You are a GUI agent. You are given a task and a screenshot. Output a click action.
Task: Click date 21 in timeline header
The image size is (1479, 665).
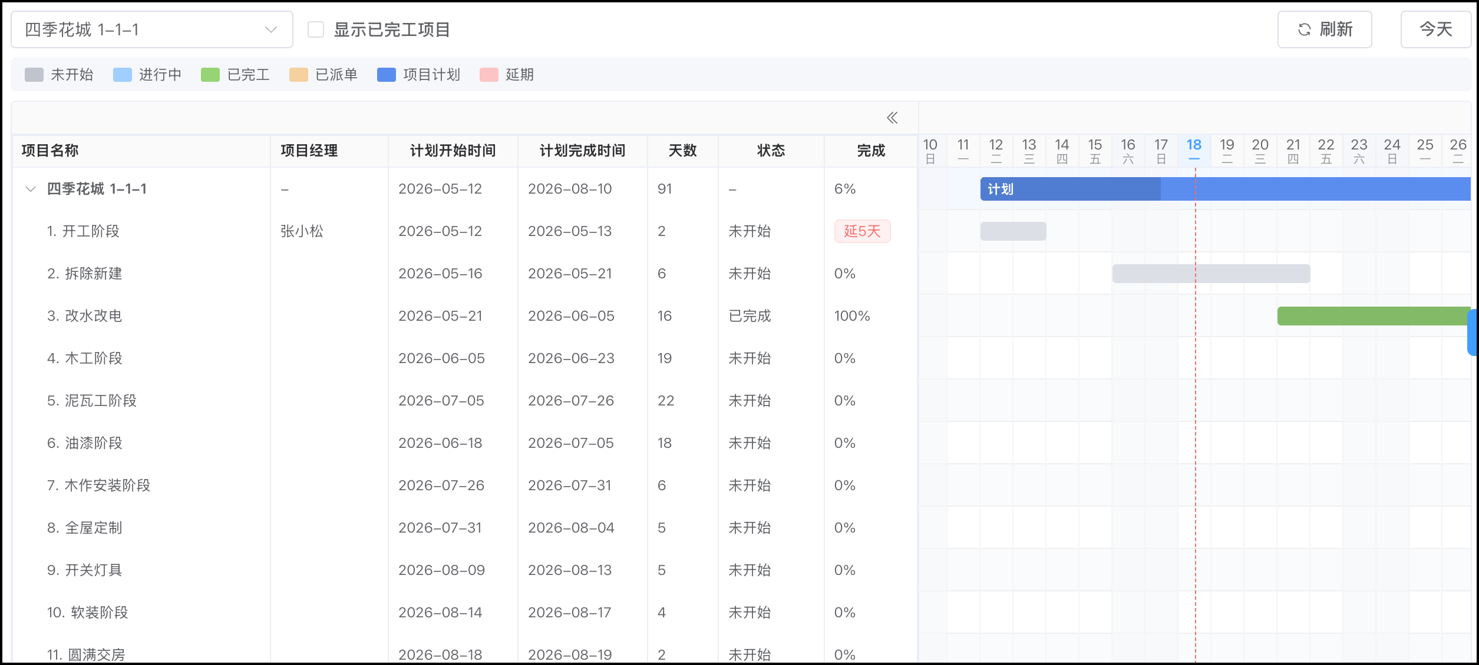point(1293,151)
